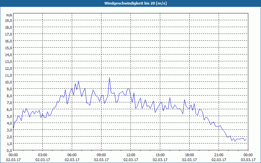The image size is (261, 163).
Task: Click the 19,0 y-axis label
Action: [9, 20]
